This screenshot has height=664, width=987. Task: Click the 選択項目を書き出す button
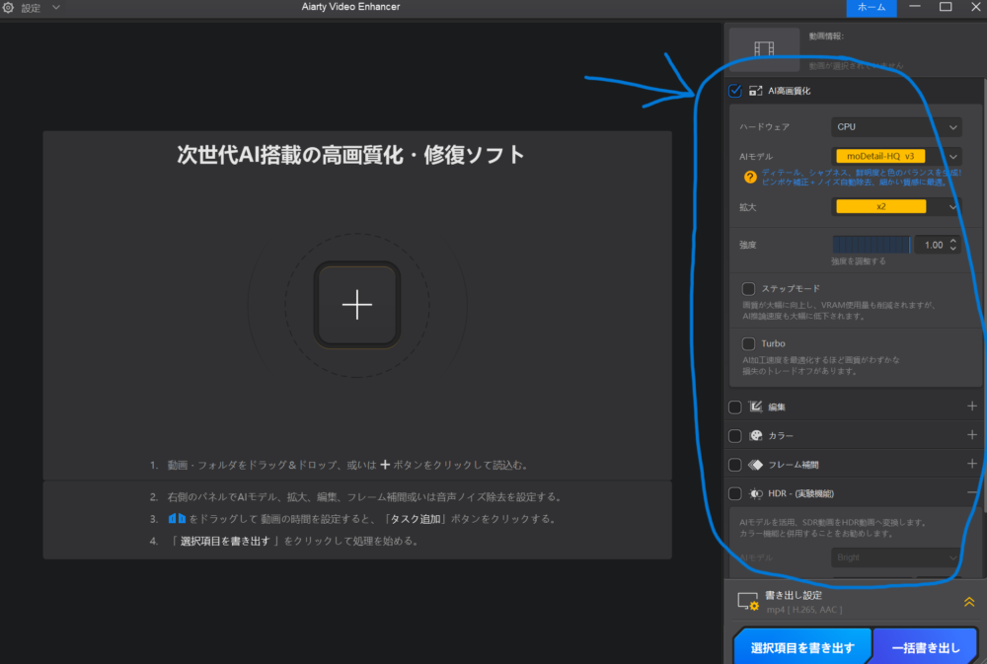[x=802, y=648]
